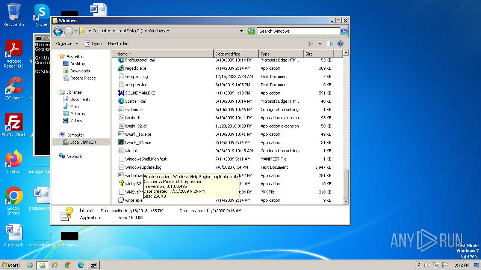Screen dimensions: 481x270
Task: Select Favorites in the navigation pane
Action: click(x=75, y=57)
